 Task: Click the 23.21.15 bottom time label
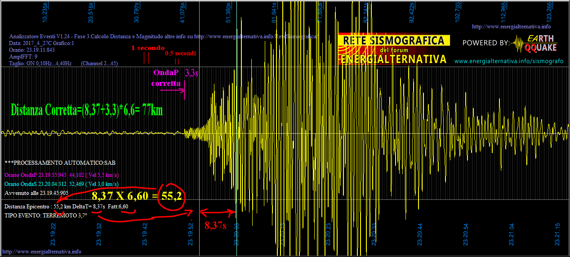[558, 234]
